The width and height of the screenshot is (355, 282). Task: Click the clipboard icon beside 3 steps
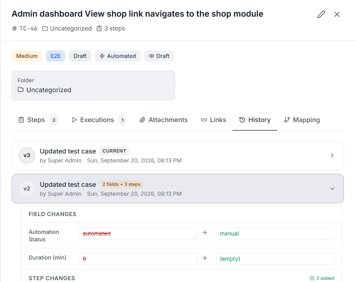[x=99, y=29]
